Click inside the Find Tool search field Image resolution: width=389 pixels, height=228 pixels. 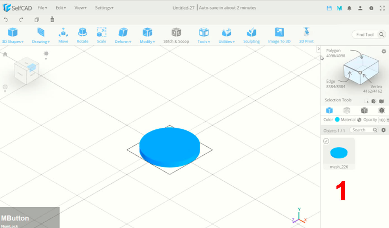coord(365,35)
